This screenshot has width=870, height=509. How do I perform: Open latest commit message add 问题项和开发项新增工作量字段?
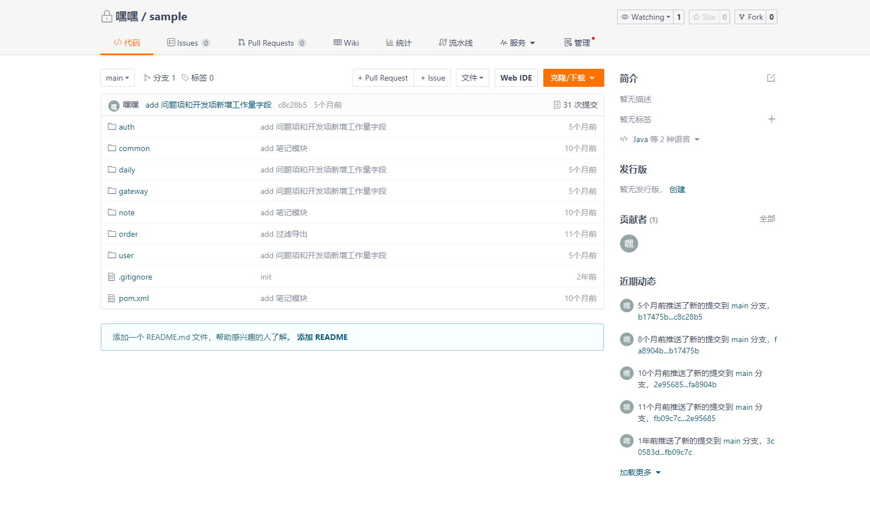coord(208,105)
